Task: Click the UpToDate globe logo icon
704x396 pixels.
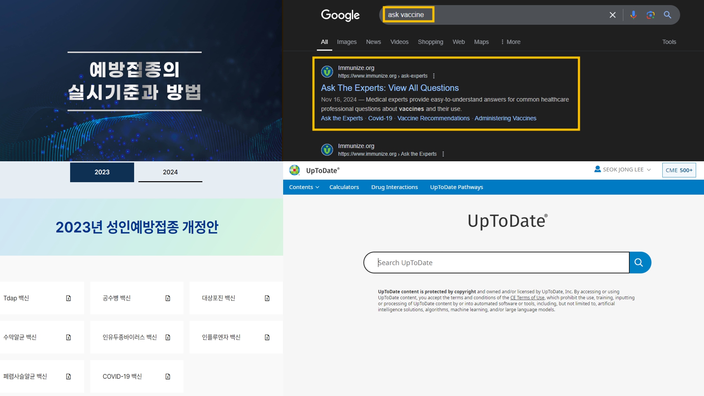Action: point(294,170)
